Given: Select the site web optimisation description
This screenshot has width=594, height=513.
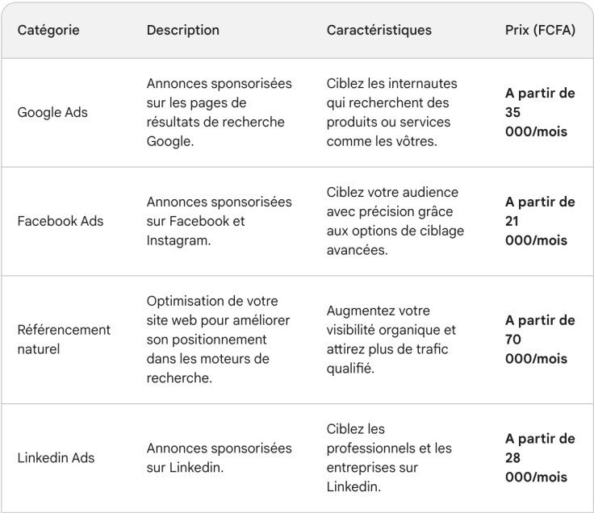Looking at the screenshot, I should (219, 339).
